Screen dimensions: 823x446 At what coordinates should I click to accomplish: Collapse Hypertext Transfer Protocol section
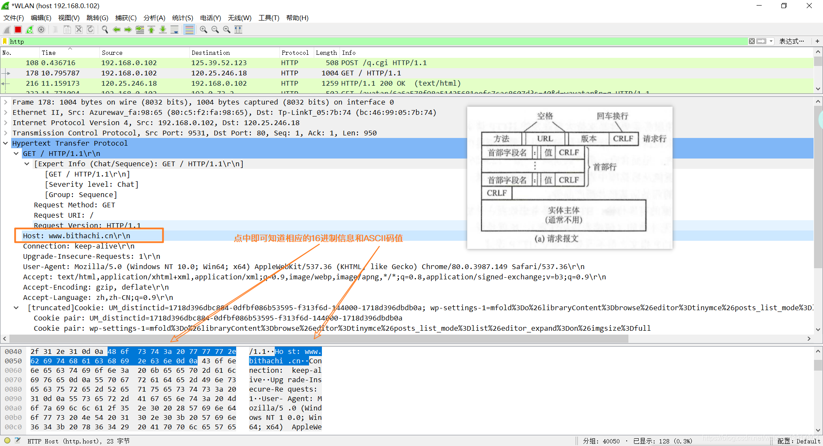click(x=6, y=143)
